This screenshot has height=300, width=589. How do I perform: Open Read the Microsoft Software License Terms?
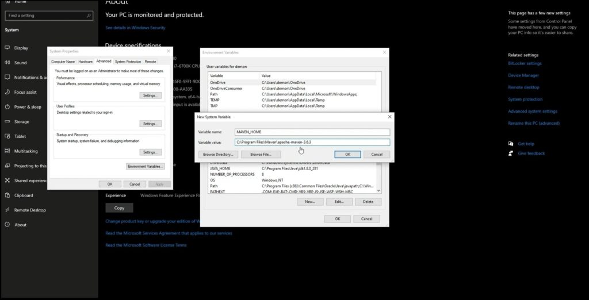point(146,245)
